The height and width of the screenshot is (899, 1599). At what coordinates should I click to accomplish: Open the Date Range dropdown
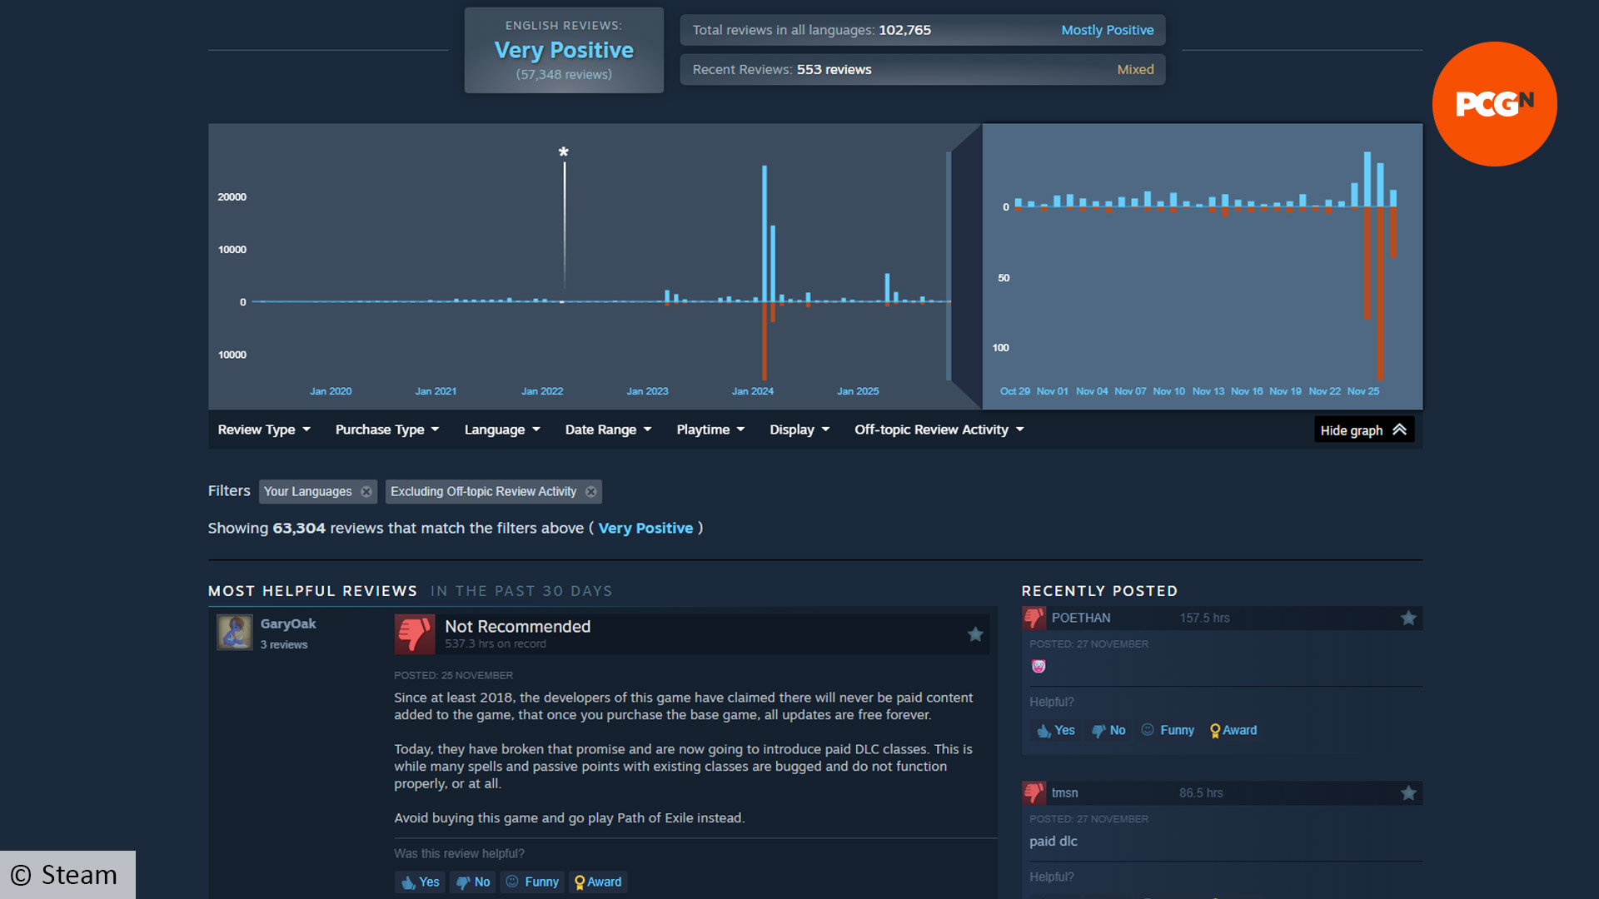tap(607, 430)
